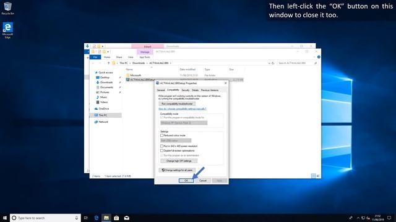Viewport: 396px width, 222px height.
Task: Open Task View from the taskbar
Action: click(x=86, y=218)
